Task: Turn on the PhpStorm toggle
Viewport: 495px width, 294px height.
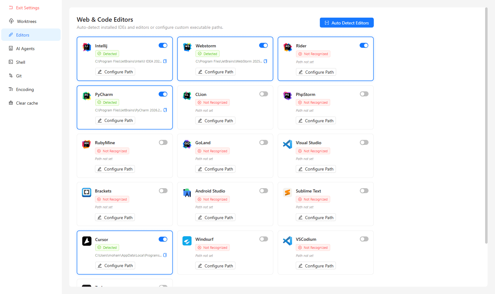Action: (364, 94)
